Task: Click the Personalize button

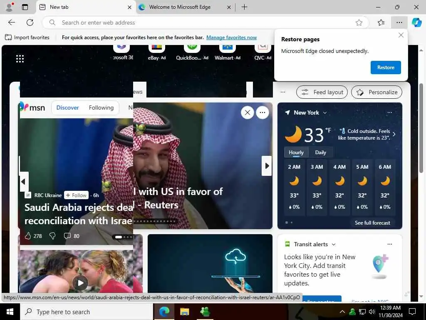Action: pos(376,92)
